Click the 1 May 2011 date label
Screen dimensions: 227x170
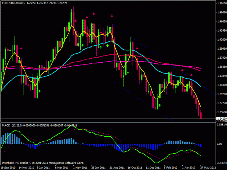pos(80,168)
